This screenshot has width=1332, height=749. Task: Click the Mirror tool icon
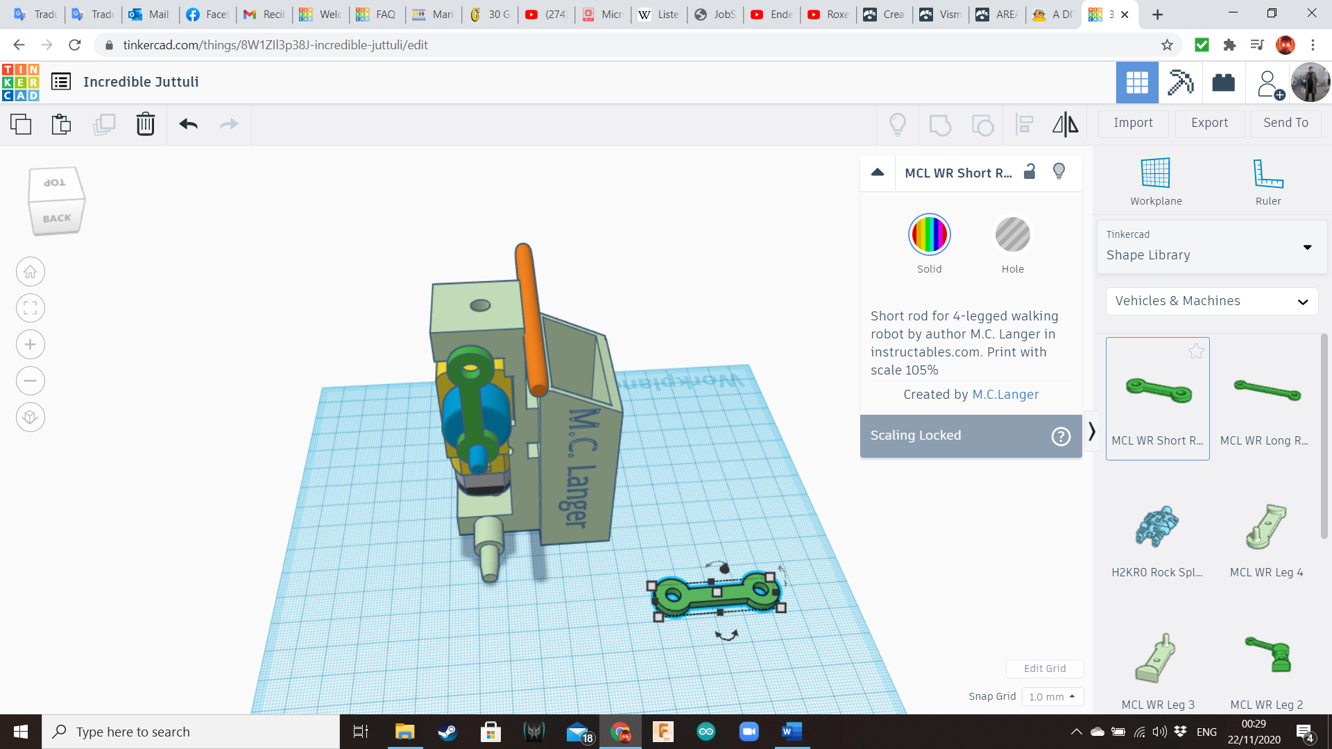pyautogui.click(x=1065, y=124)
